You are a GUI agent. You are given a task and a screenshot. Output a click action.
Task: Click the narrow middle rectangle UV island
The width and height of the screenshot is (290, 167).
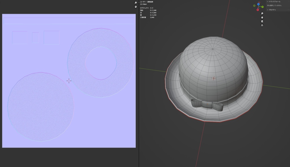click(35, 37)
